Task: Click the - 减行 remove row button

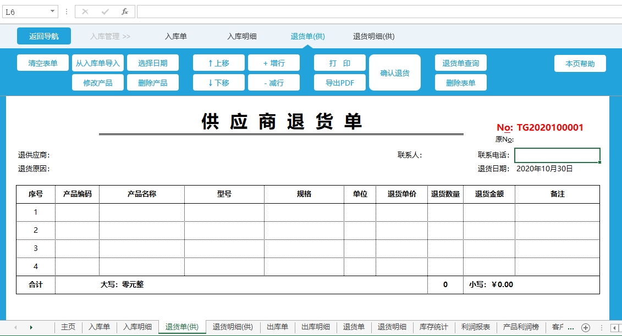Action: 273,83
